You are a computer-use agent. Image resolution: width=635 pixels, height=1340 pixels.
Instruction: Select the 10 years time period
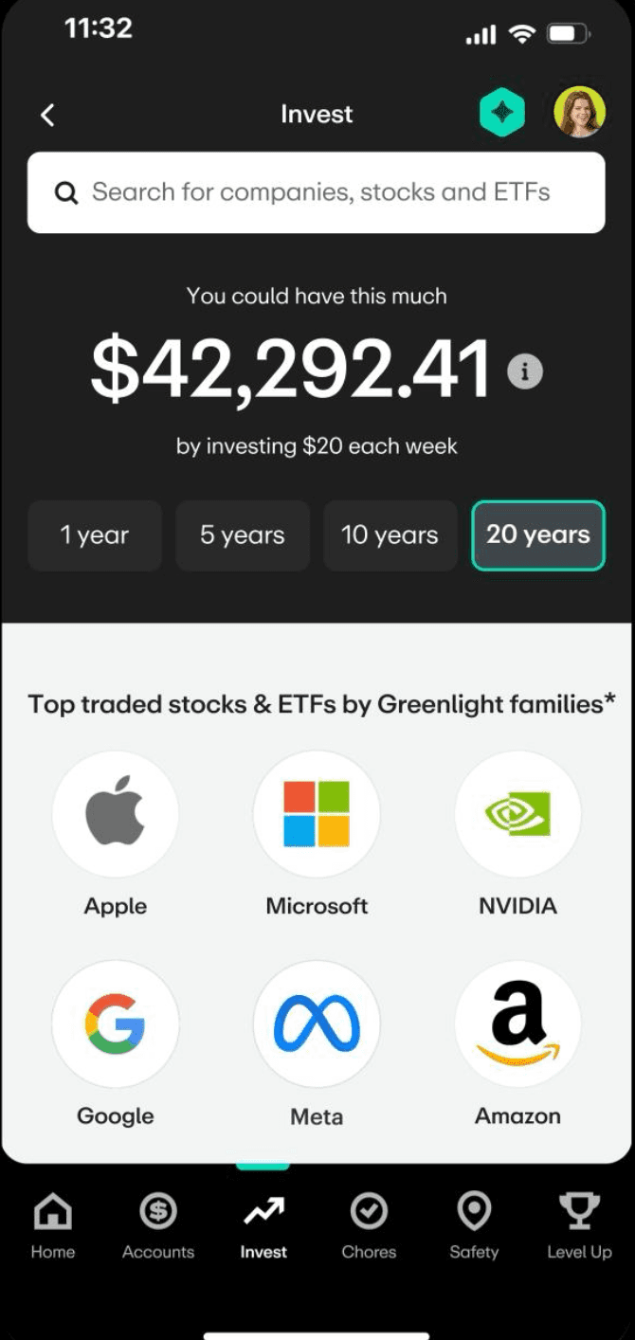point(390,535)
